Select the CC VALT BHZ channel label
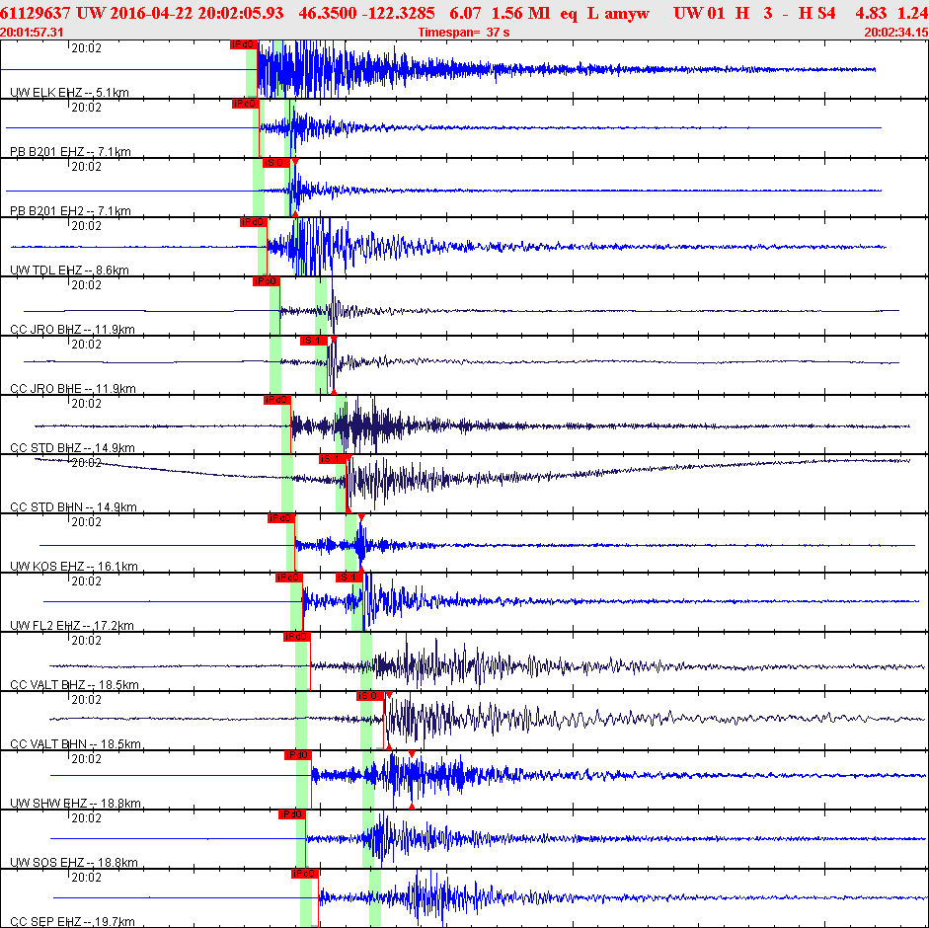 tap(73, 684)
